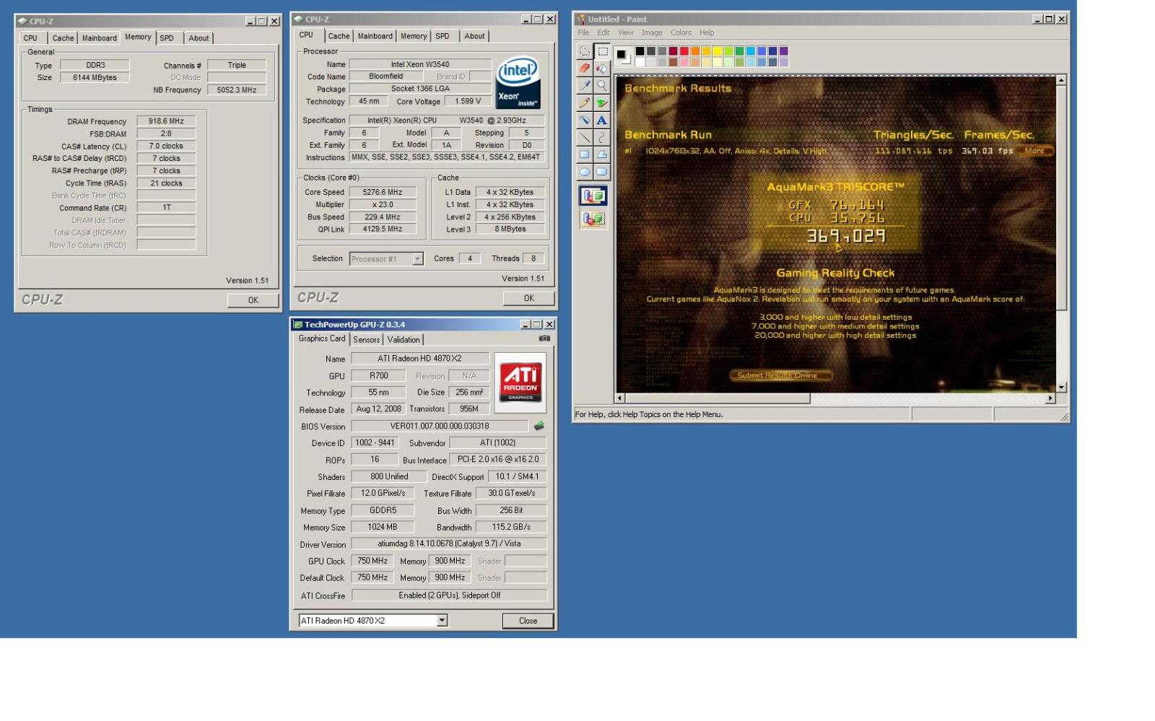Select the rectangular Select tool in Paint
1155x721 pixels.
pyautogui.click(x=602, y=51)
